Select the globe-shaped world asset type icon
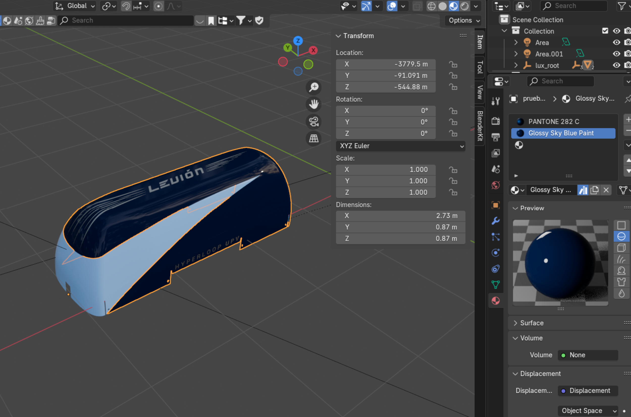 click(x=29, y=20)
